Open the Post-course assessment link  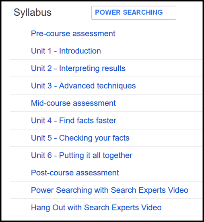(75, 173)
